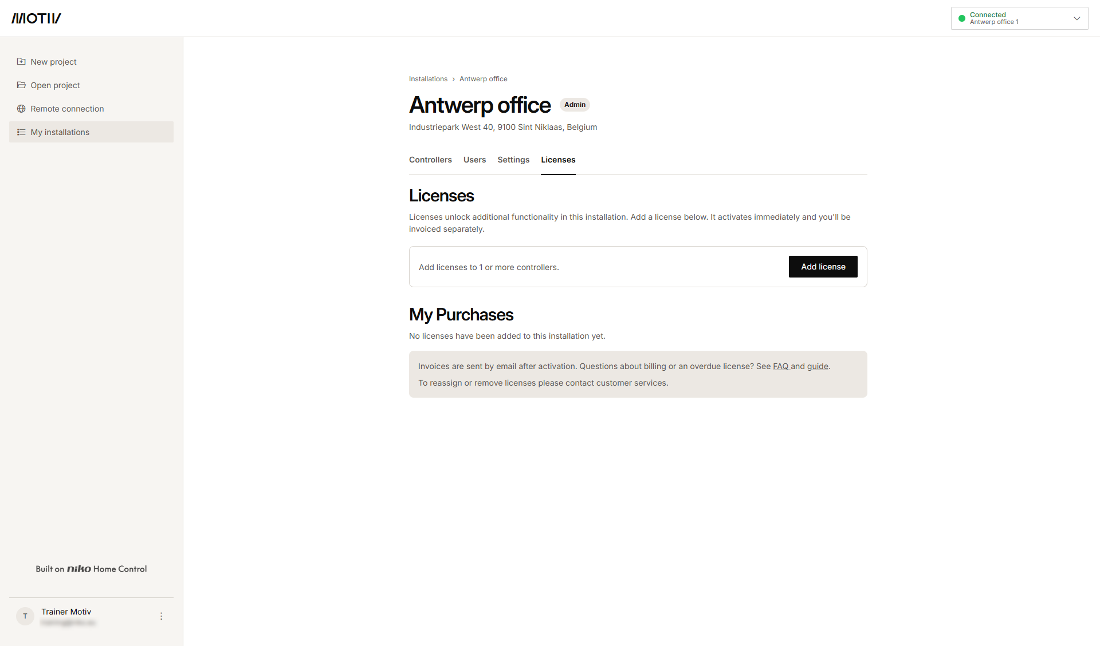Expand the connection dropdown chevron
This screenshot has height=646, width=1100.
pyautogui.click(x=1077, y=18)
